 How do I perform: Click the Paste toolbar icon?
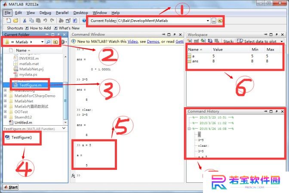pyautogui.click(x=38, y=21)
